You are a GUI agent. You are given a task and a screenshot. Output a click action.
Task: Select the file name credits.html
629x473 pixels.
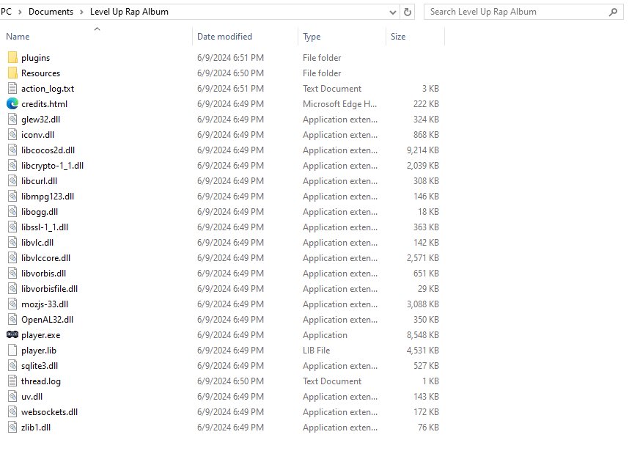click(44, 104)
